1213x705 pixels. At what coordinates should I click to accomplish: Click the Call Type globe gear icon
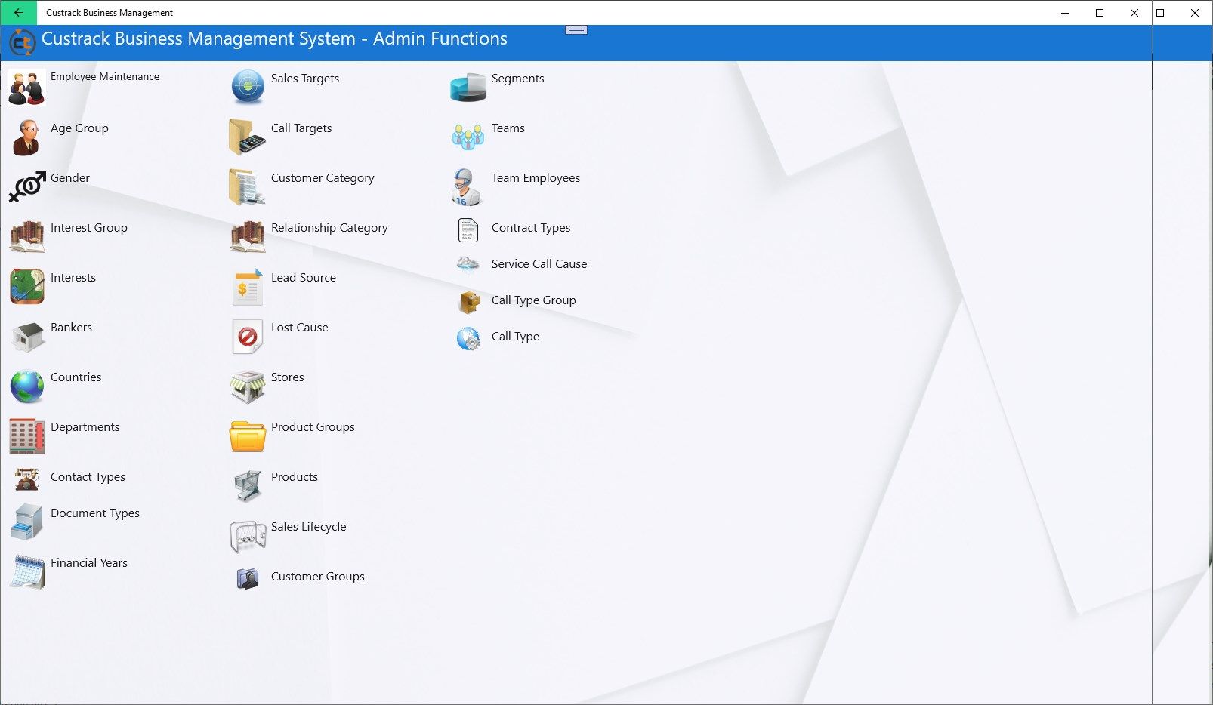468,339
